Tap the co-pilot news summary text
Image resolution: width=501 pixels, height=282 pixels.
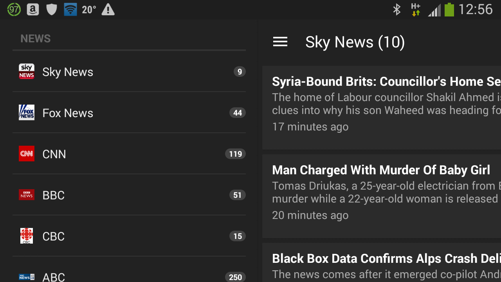click(x=386, y=275)
